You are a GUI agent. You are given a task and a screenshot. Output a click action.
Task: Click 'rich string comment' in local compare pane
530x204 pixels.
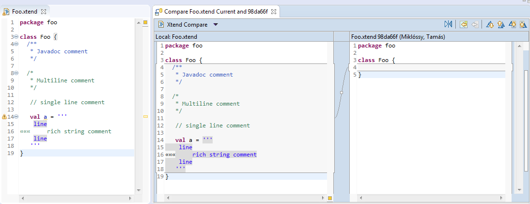[224, 155]
